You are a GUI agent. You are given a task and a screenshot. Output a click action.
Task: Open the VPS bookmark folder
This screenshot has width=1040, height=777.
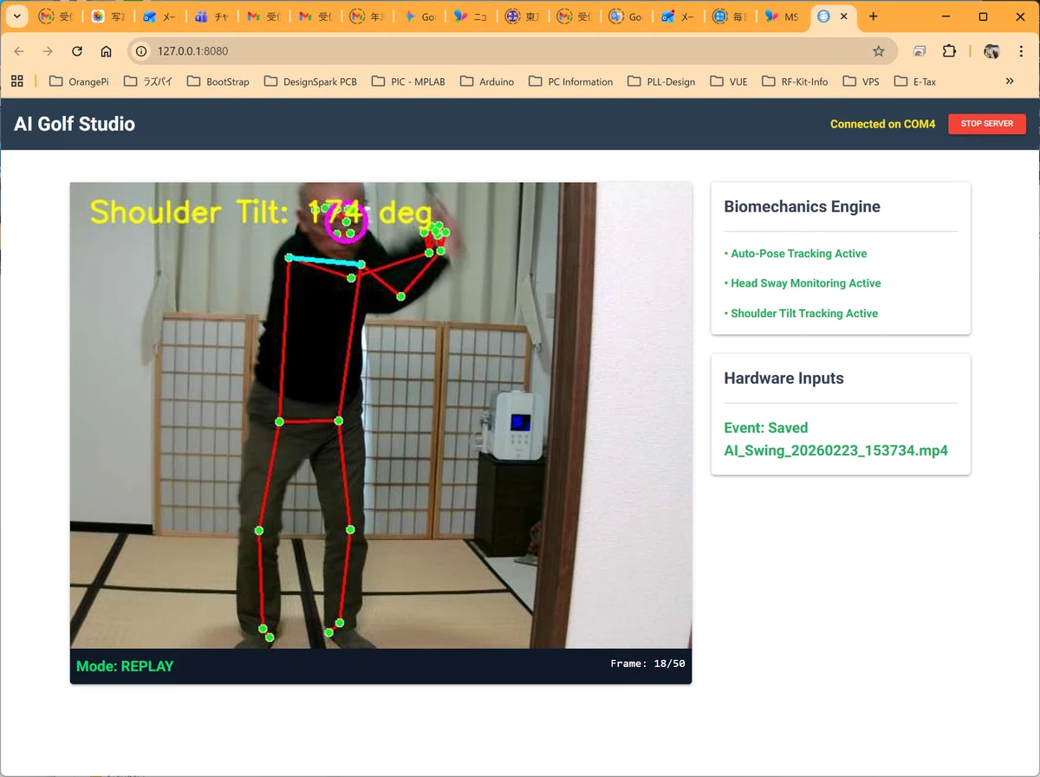[860, 81]
